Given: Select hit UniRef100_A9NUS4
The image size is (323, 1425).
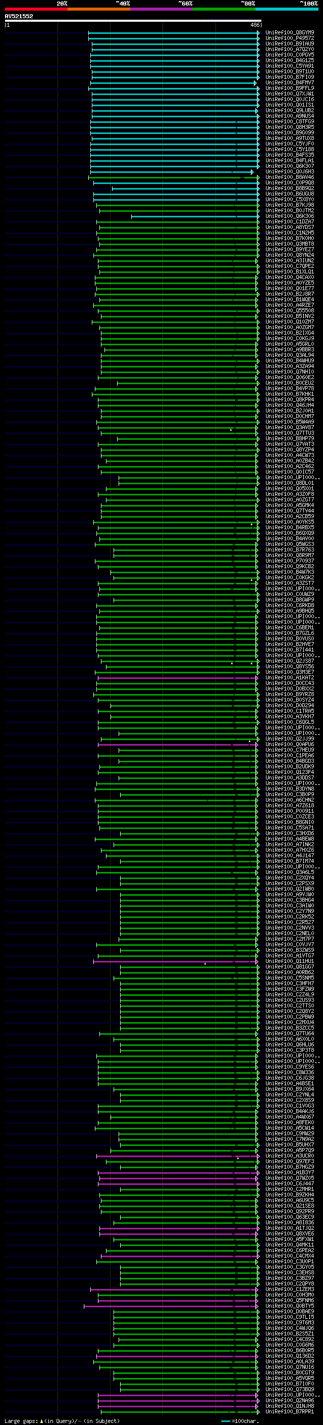Looking at the screenshot, I should point(290,116).
